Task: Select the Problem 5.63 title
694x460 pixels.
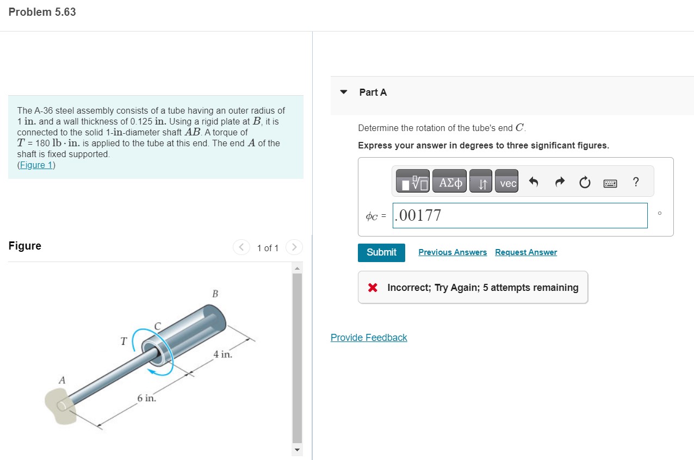Action: point(41,11)
